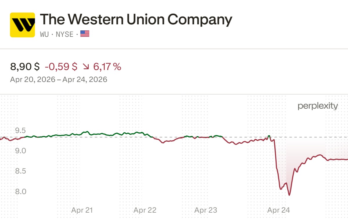Image resolution: width=348 pixels, height=219 pixels.
Task: Click the downward trend arrow icon
Action: (x=86, y=67)
